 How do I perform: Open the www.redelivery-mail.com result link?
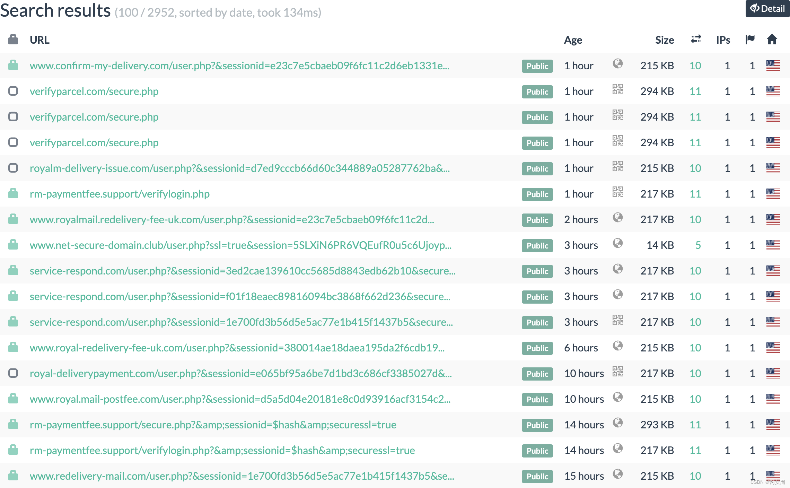pyautogui.click(x=242, y=476)
